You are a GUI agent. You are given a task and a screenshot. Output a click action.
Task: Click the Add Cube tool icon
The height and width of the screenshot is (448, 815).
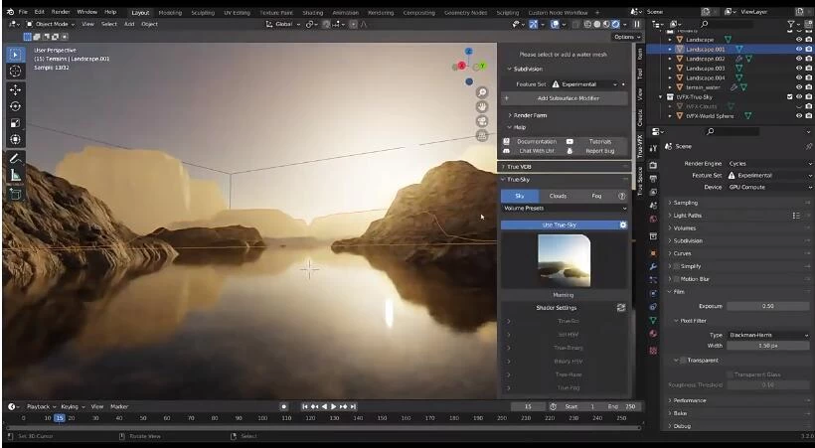[15, 194]
